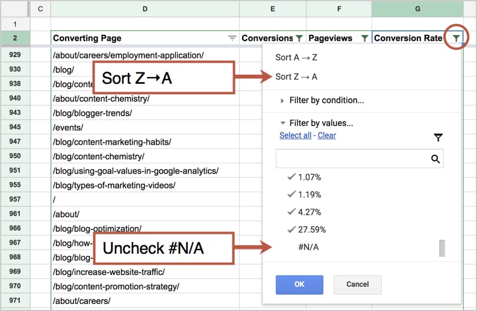Screen dimensions: 477x311
Task: Click cell /blog/content-chemistry/
Action: click(145, 157)
